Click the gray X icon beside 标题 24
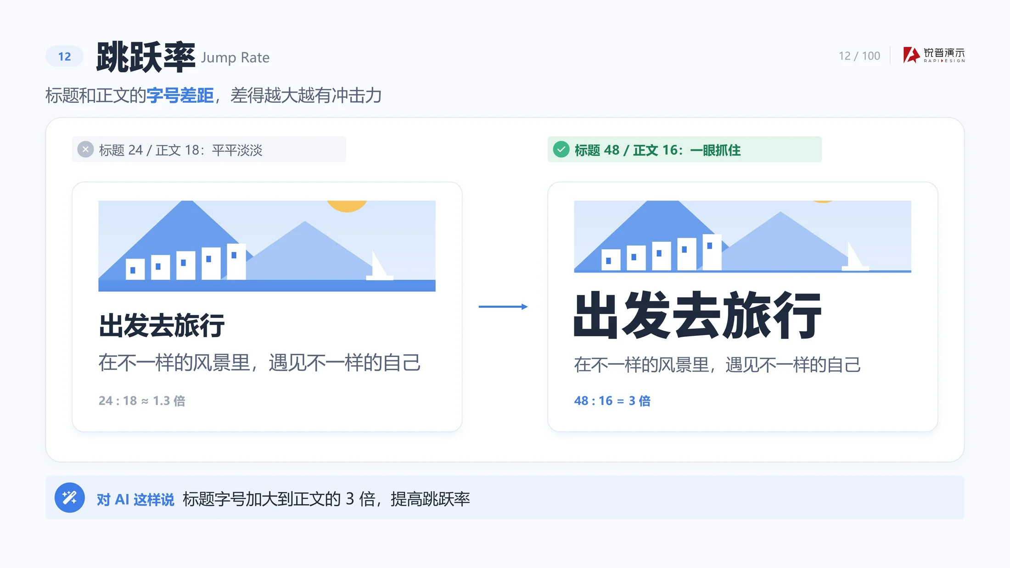The height and width of the screenshot is (568, 1010). 85,150
